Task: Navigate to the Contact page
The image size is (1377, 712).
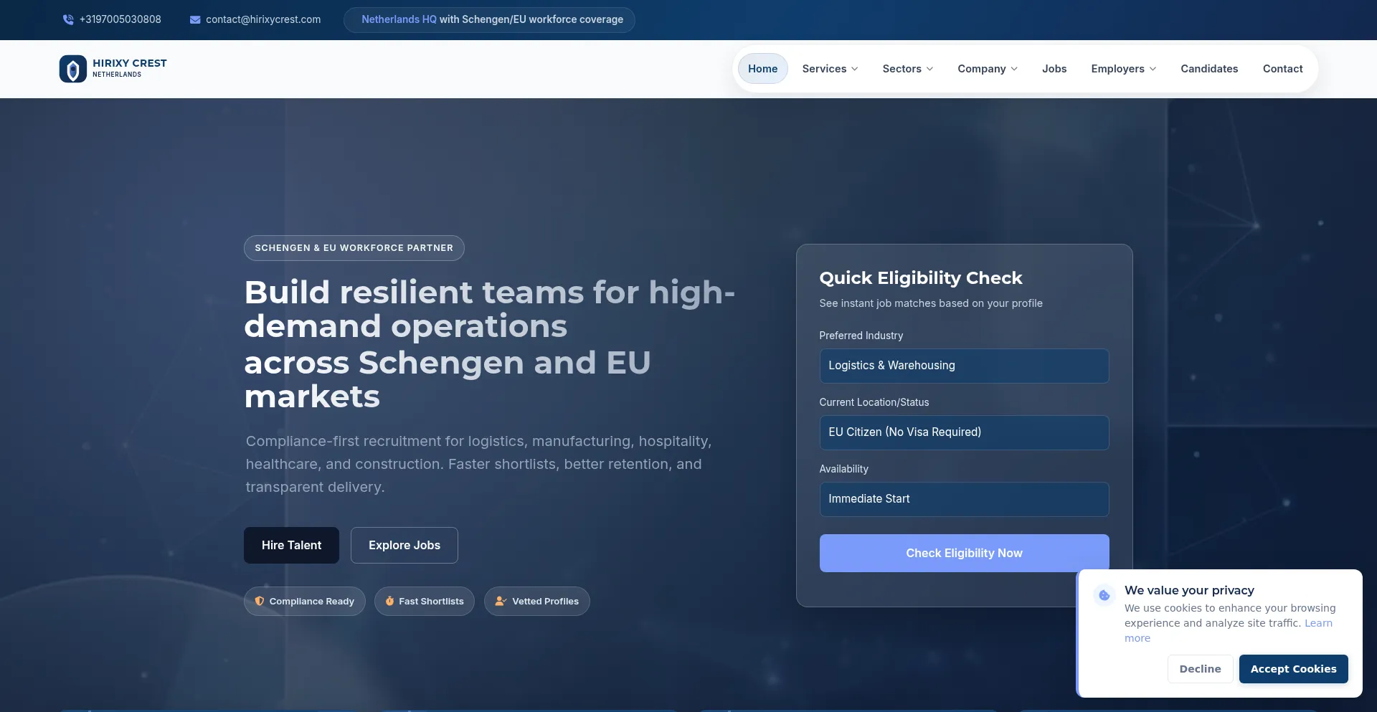Action: click(1282, 69)
